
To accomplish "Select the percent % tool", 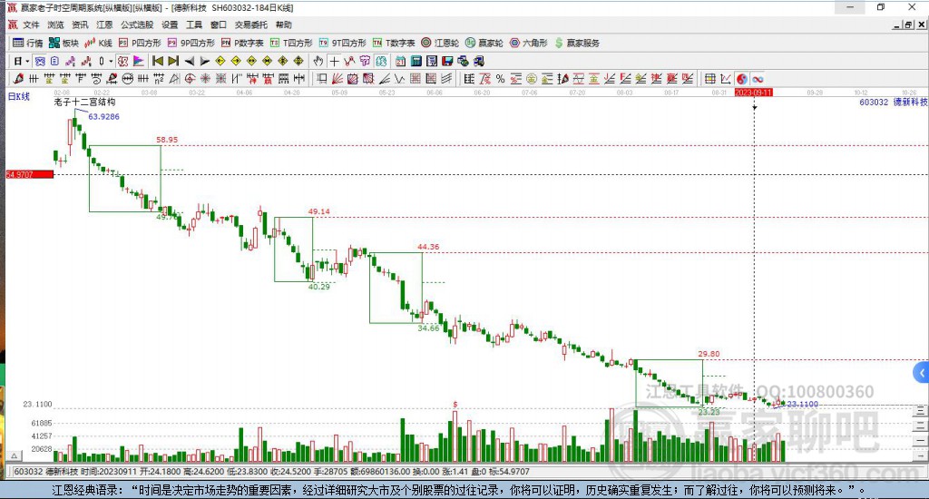I will coord(501,78).
